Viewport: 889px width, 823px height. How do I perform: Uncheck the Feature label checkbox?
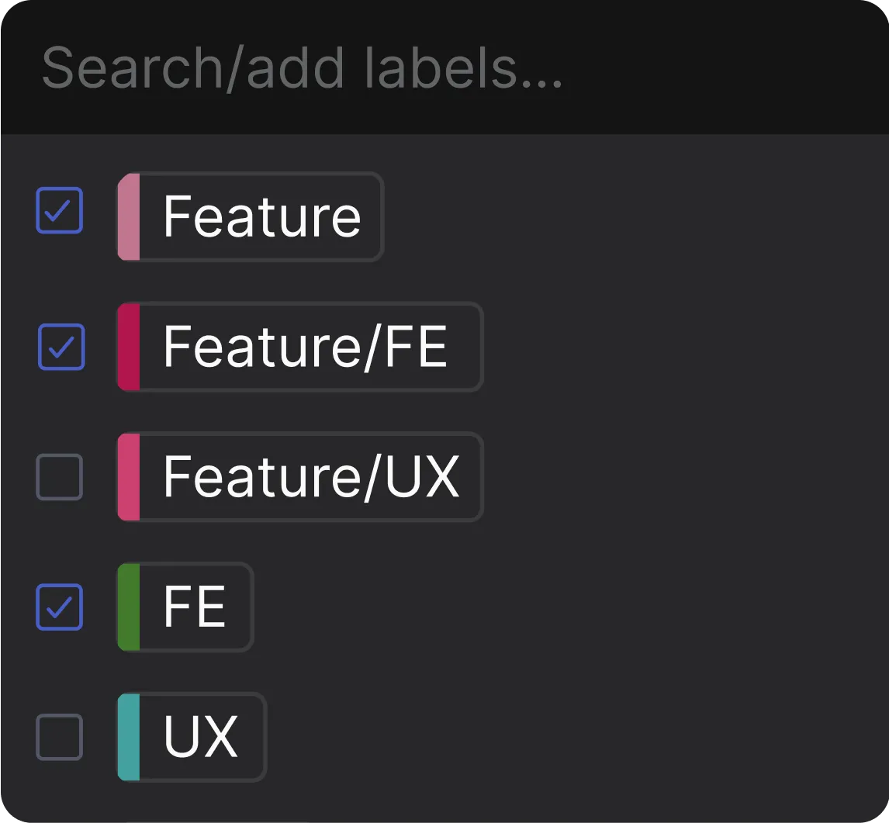pos(60,210)
